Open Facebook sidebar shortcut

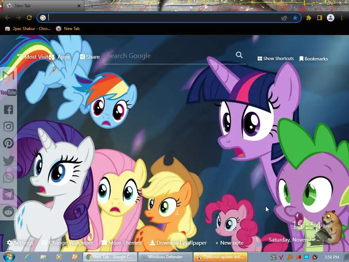[x=9, y=110]
